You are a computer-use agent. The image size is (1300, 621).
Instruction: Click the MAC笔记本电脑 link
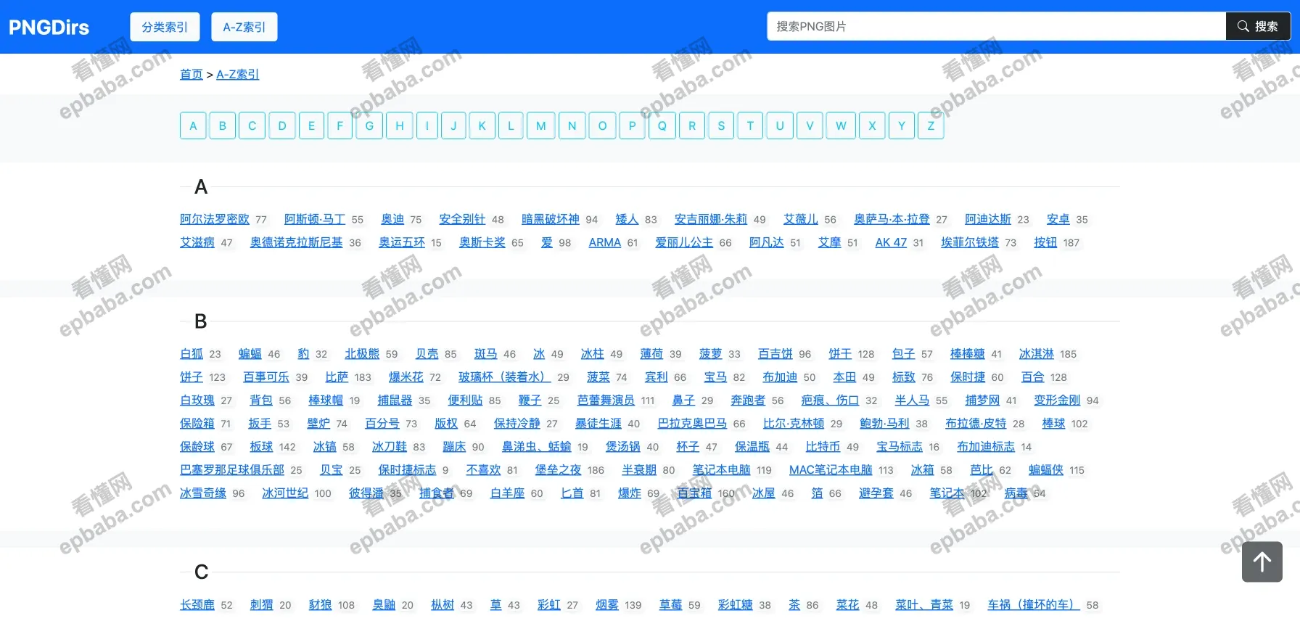pyautogui.click(x=831, y=470)
